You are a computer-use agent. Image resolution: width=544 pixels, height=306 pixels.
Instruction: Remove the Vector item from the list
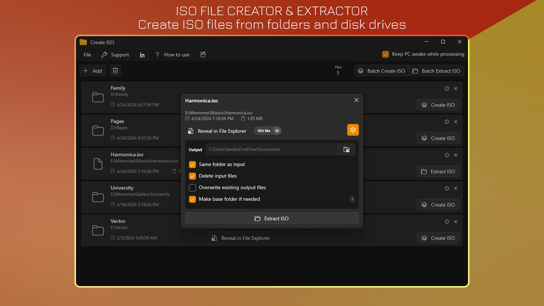click(456, 222)
